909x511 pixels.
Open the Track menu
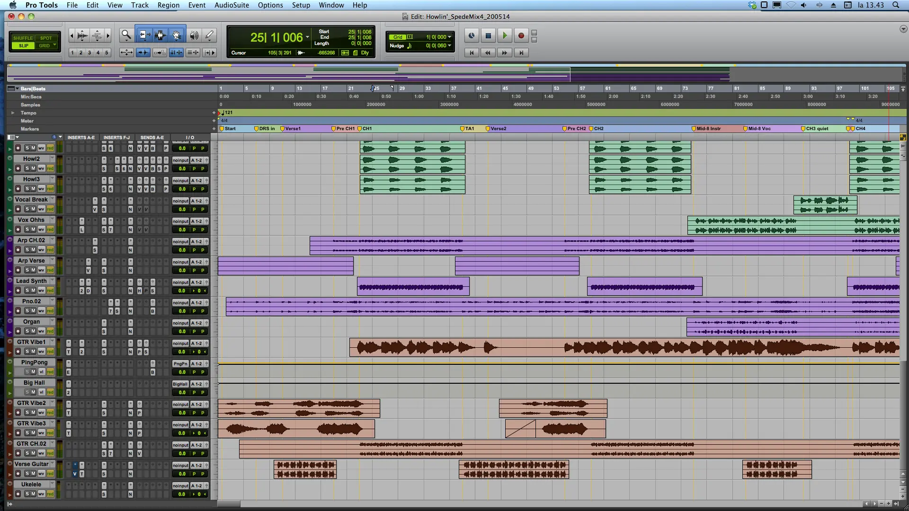140,5
